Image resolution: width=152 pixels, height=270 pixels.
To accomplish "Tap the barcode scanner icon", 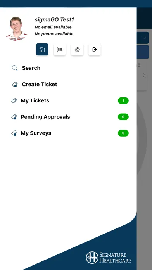I will (x=60, y=50).
